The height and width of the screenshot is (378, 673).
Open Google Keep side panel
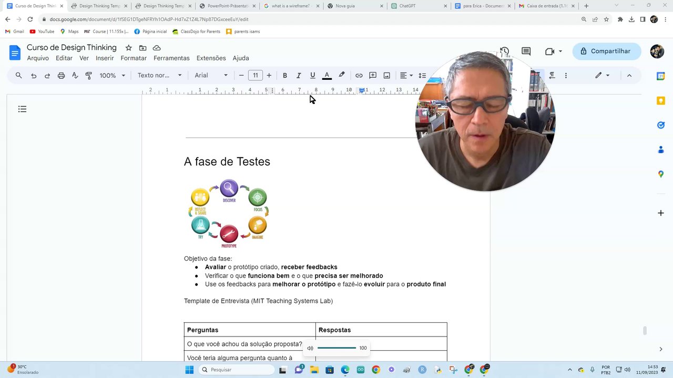pos(661,100)
